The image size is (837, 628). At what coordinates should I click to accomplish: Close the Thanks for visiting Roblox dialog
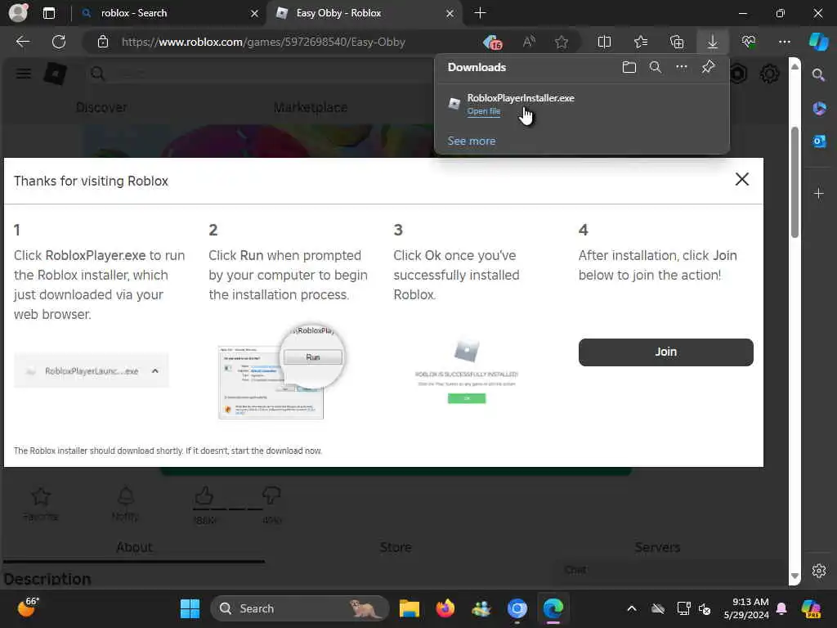coord(742,179)
